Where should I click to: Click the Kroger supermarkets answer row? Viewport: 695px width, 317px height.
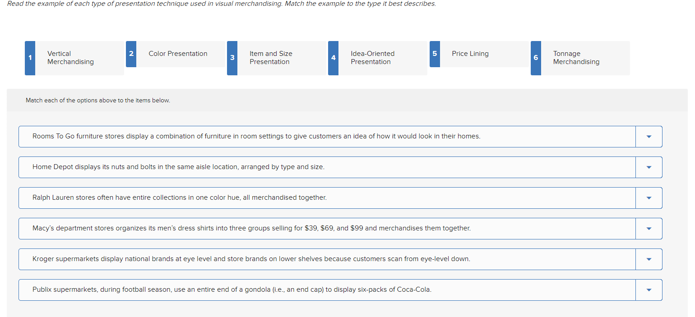(316, 259)
